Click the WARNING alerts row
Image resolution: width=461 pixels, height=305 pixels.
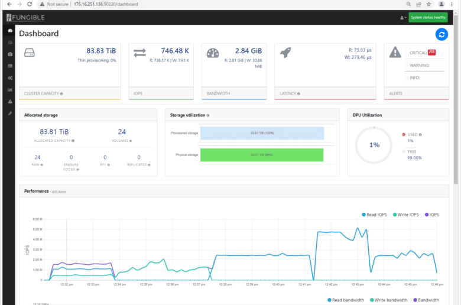pos(424,65)
